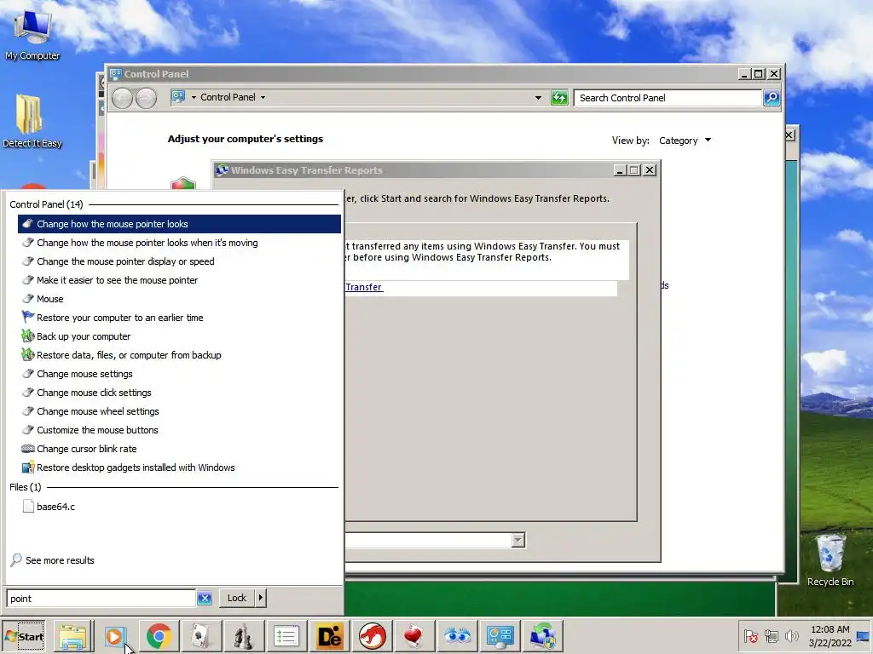
Task: Open the Solitaire card game taskbar icon
Action: click(x=201, y=636)
